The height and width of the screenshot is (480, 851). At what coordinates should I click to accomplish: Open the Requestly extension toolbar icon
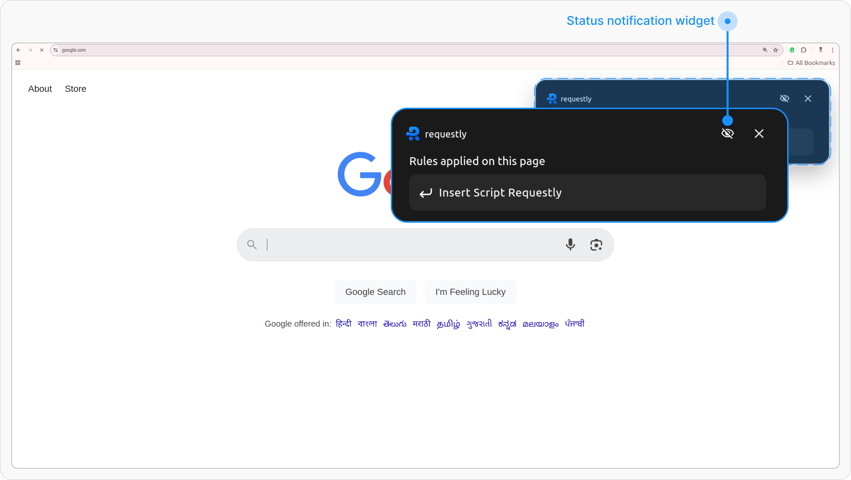click(792, 50)
